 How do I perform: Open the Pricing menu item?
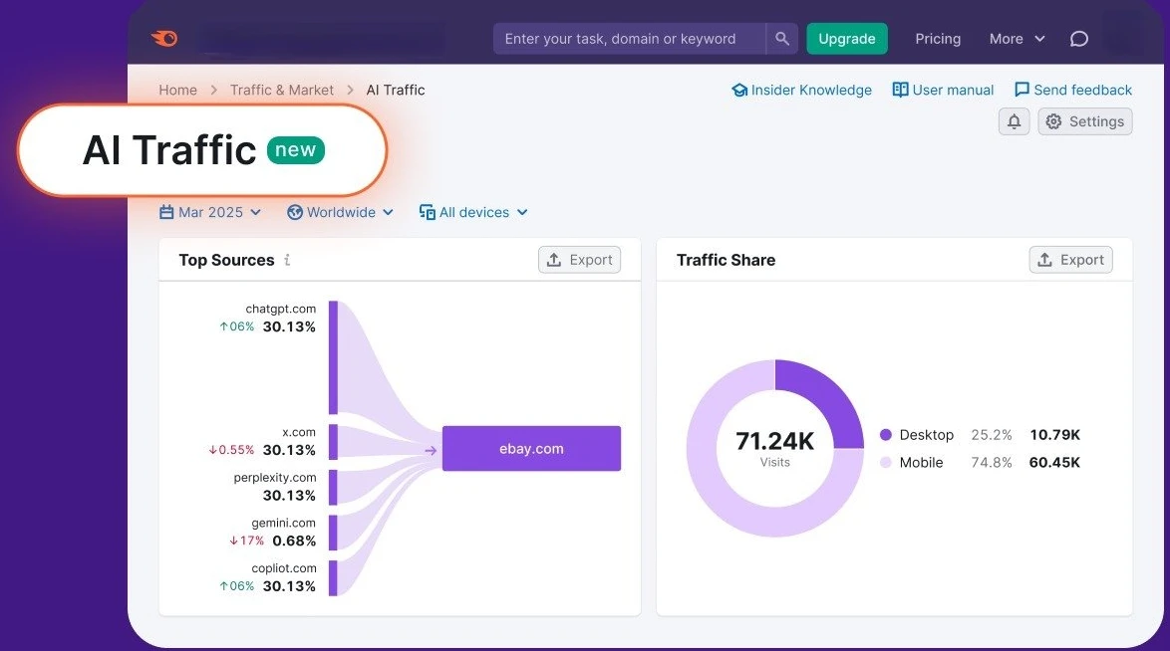tap(938, 39)
